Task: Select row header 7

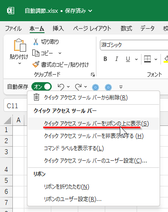Action: pos(6,203)
